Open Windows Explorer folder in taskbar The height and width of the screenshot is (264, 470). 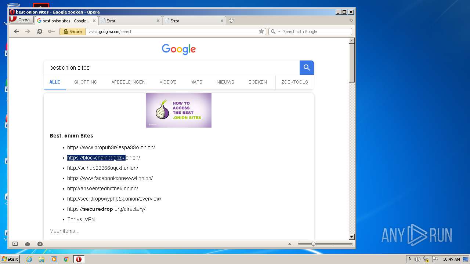(x=41, y=259)
